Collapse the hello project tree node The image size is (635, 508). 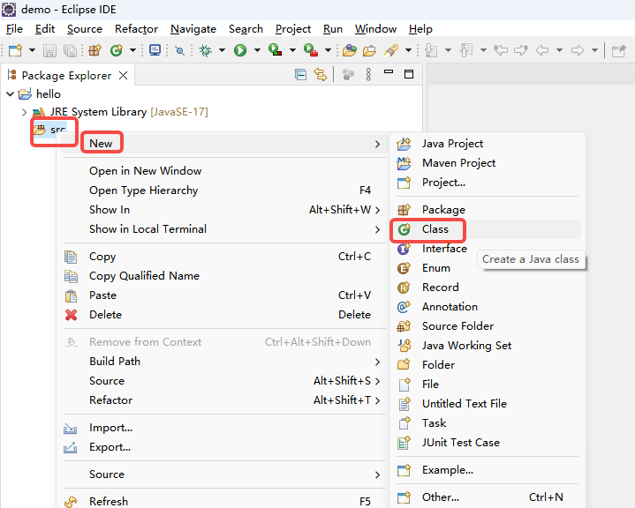(10, 94)
